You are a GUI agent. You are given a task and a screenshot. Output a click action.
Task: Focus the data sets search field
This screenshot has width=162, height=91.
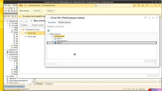pyautogui.click(x=100, y=64)
